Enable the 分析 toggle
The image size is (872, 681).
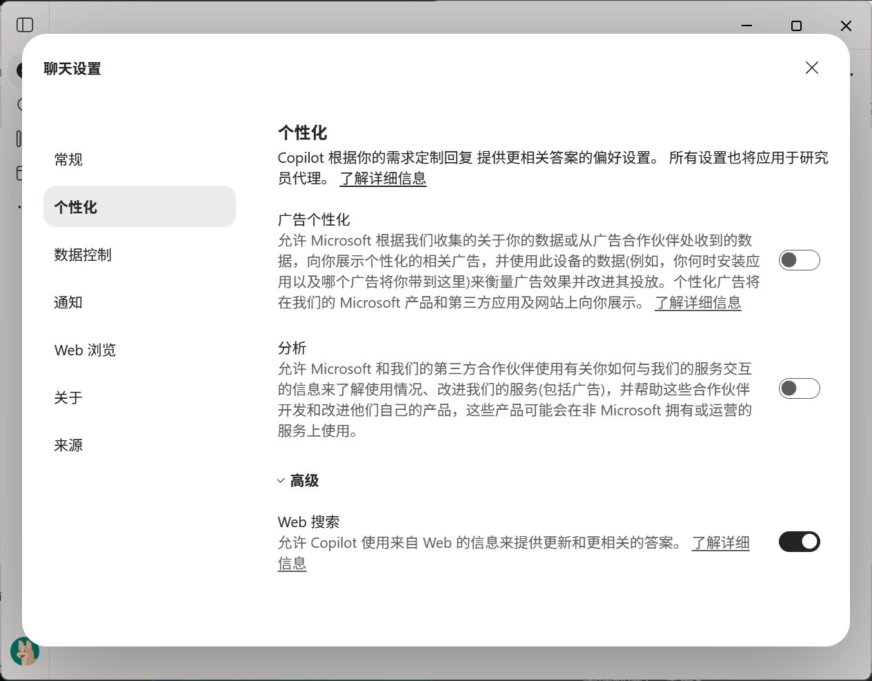[x=799, y=388]
